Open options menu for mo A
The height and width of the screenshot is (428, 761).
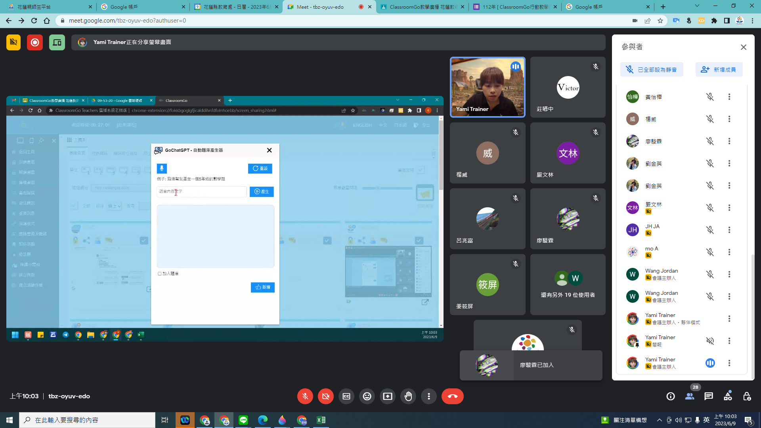[729, 252]
